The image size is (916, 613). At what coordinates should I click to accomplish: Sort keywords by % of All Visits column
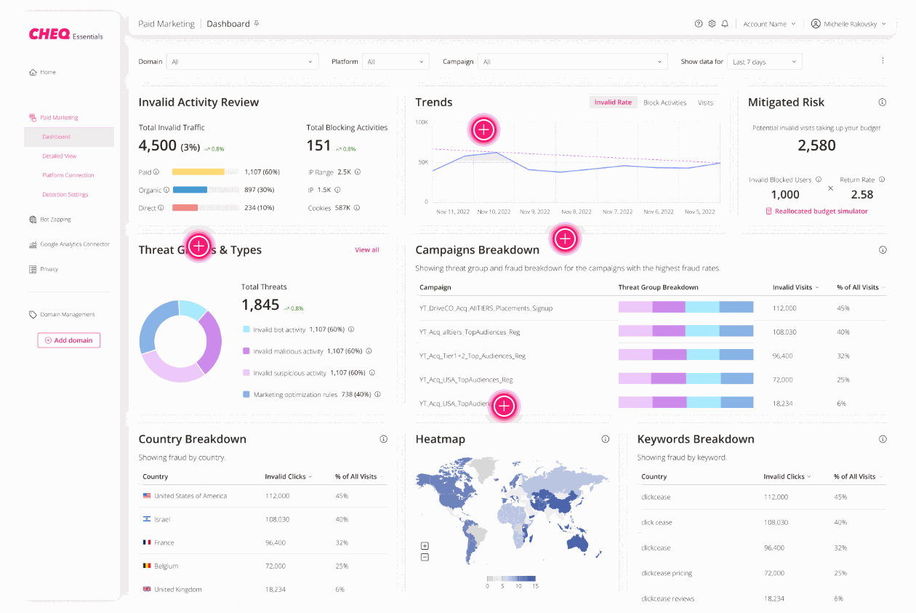859,477
